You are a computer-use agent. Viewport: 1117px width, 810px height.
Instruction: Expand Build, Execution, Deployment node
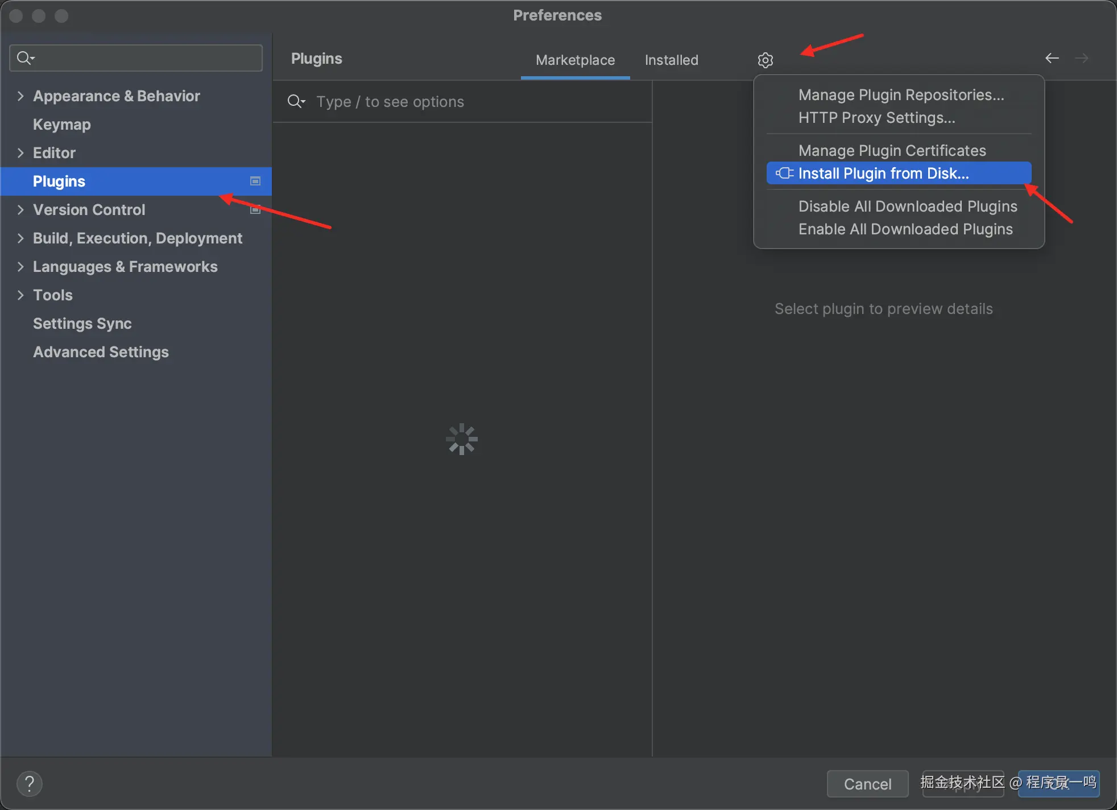[x=20, y=238]
